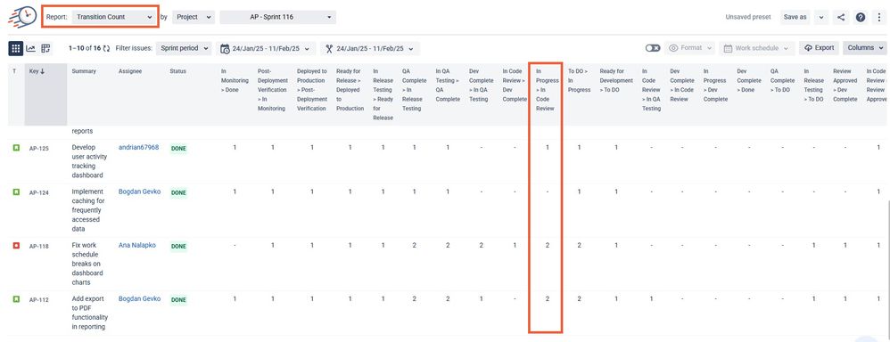The width and height of the screenshot is (890, 342).
Task: Click the Save as button
Action: (795, 17)
